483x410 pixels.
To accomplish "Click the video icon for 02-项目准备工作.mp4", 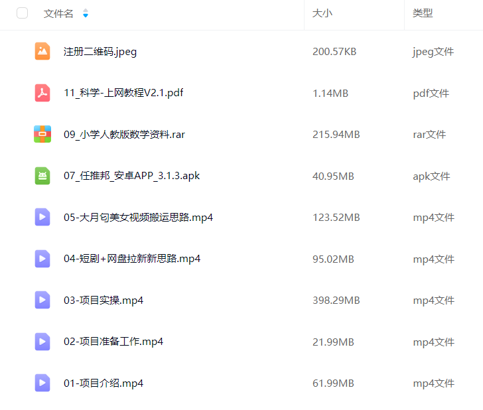I will 42,342.
